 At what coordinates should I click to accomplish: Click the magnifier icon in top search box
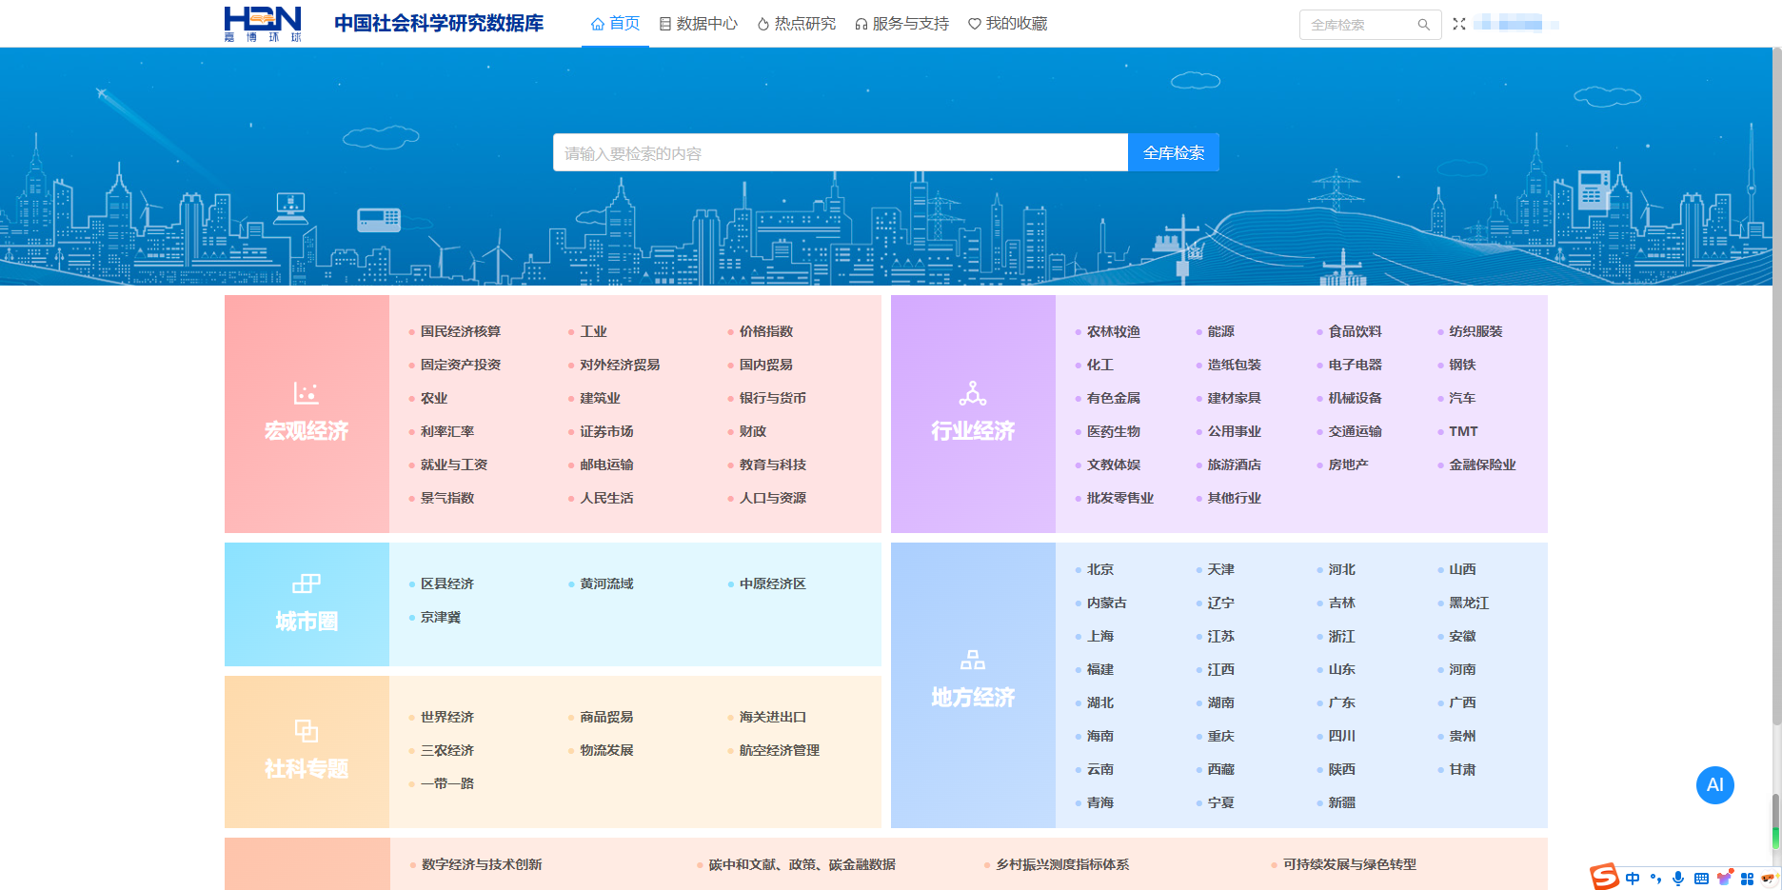pos(1423,25)
